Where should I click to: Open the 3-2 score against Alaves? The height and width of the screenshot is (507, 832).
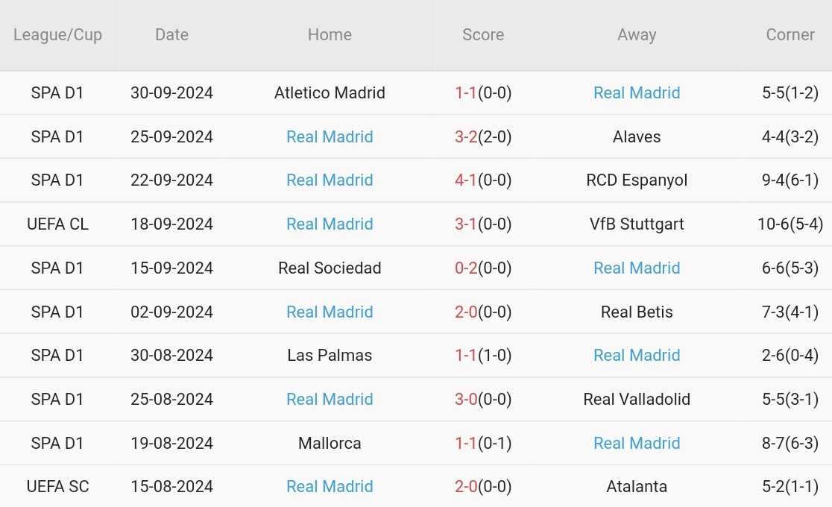[x=466, y=137]
